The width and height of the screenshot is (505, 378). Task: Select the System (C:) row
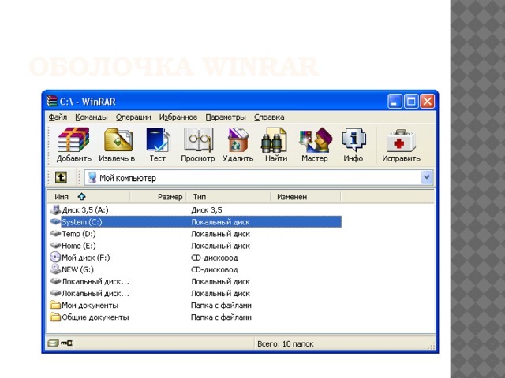201,221
